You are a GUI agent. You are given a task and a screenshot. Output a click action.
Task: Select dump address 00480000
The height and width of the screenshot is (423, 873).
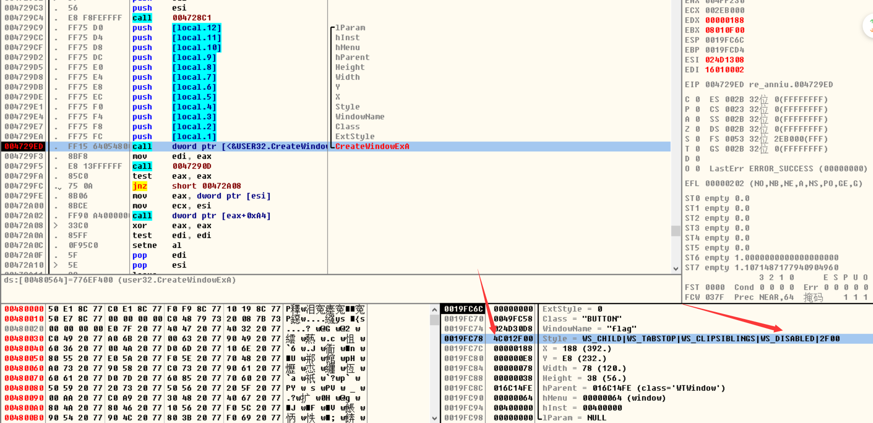(x=24, y=309)
